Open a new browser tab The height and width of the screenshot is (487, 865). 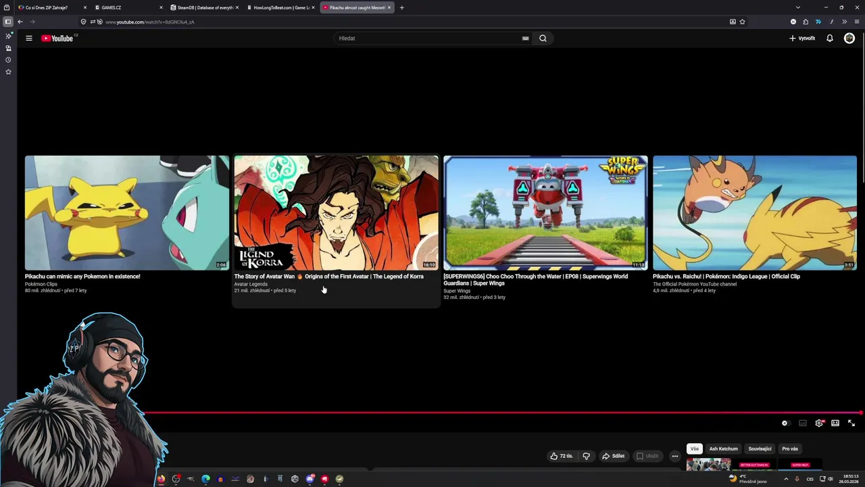(401, 7)
